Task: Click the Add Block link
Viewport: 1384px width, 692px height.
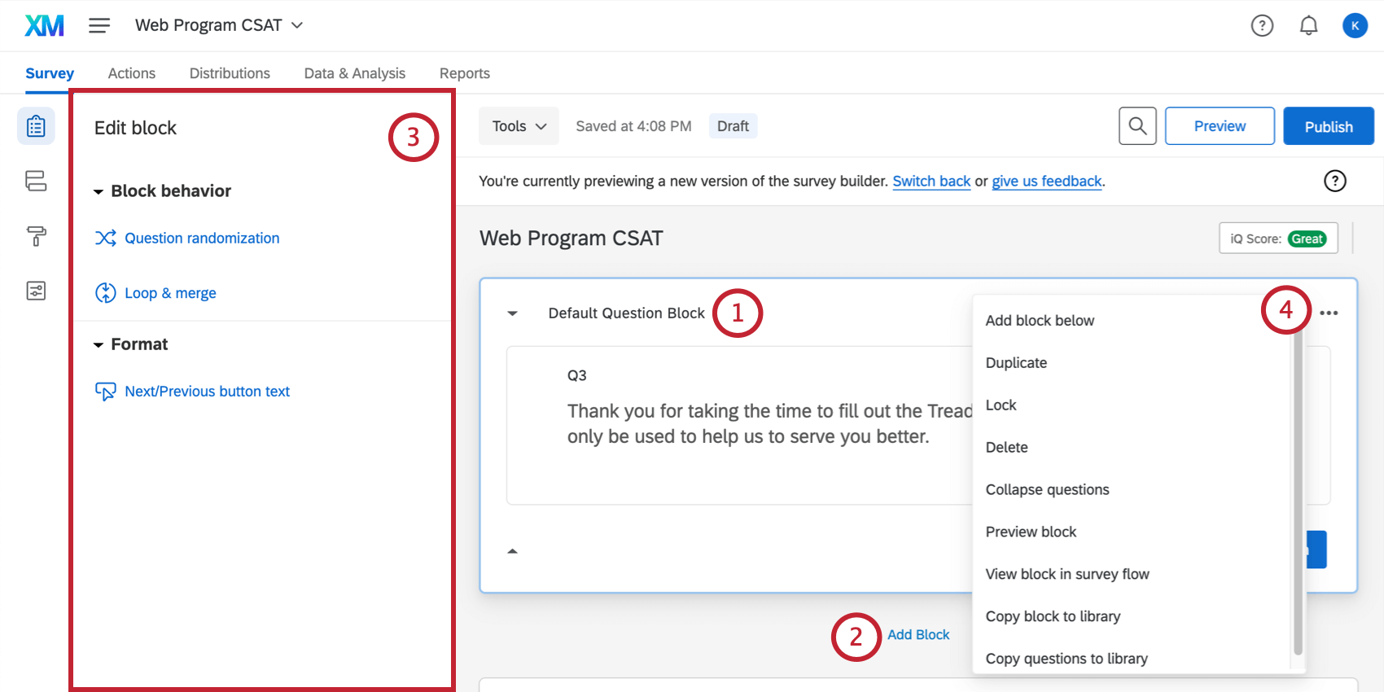Action: click(x=918, y=635)
